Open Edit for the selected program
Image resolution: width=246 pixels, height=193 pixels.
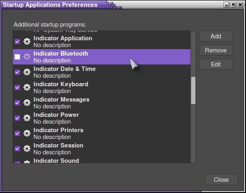215,64
